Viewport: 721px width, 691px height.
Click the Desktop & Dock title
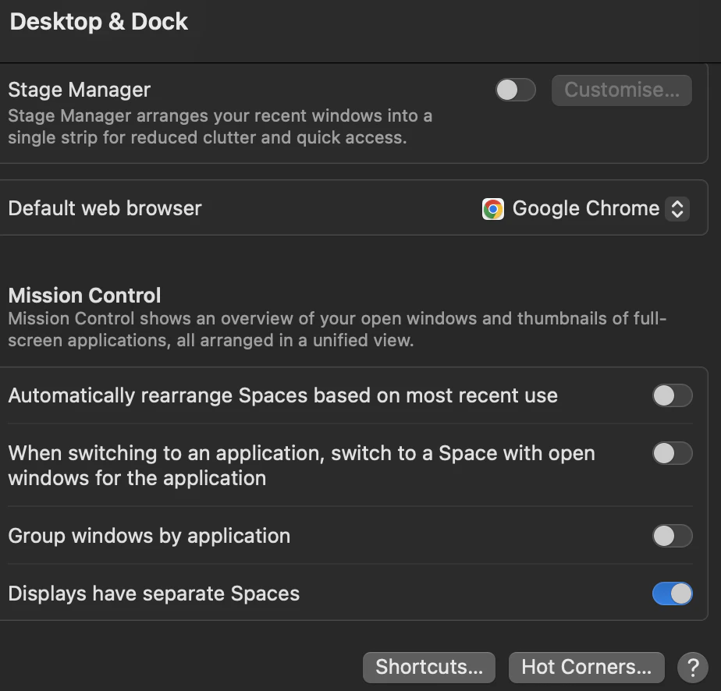tap(99, 22)
